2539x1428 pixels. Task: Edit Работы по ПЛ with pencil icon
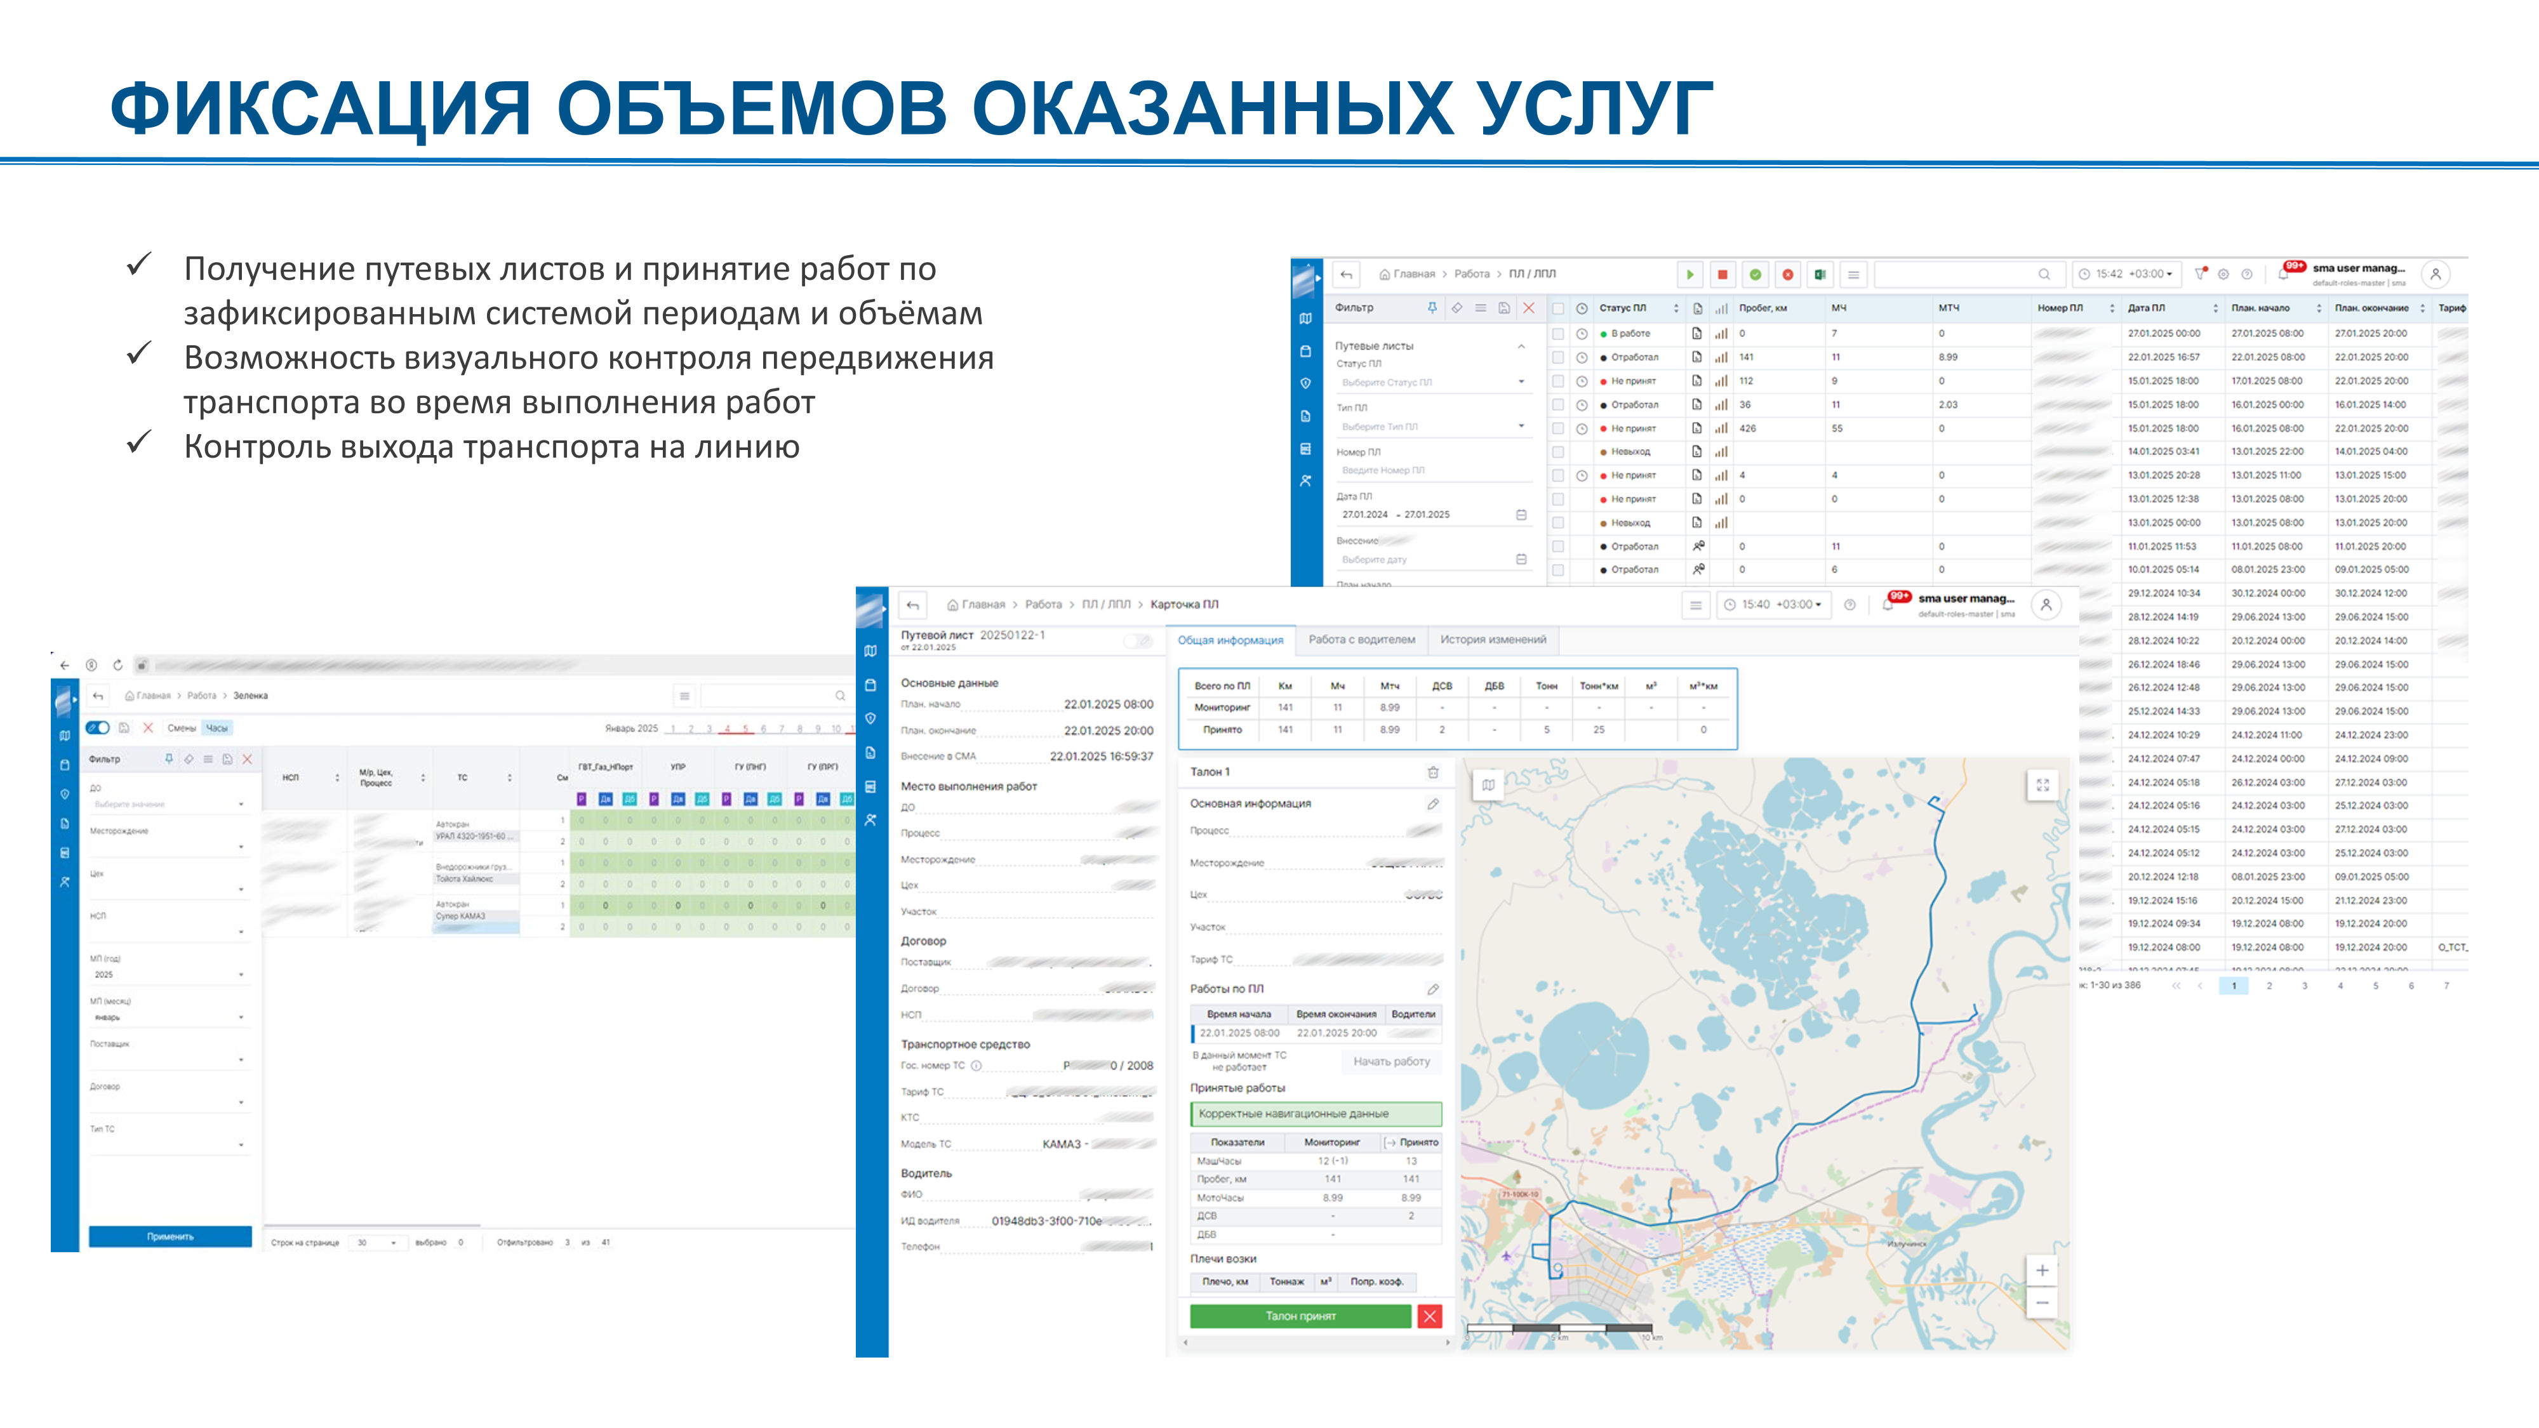click(1433, 989)
